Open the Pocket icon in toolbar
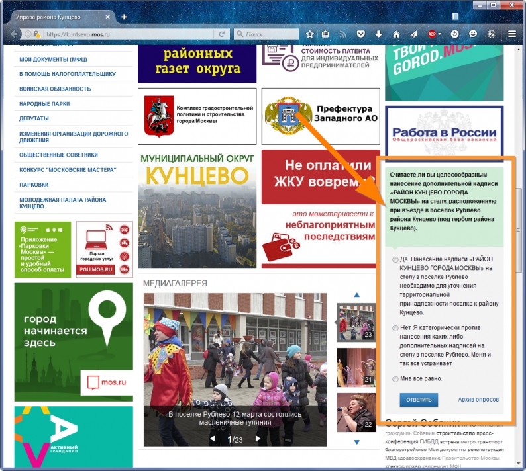Screen dimensions: 526x471 [361, 34]
